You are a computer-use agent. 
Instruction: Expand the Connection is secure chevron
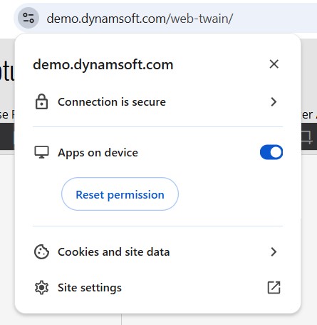pos(274,101)
